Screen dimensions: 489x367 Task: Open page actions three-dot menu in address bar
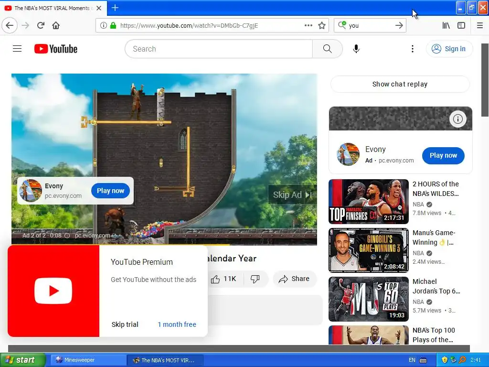308,25
